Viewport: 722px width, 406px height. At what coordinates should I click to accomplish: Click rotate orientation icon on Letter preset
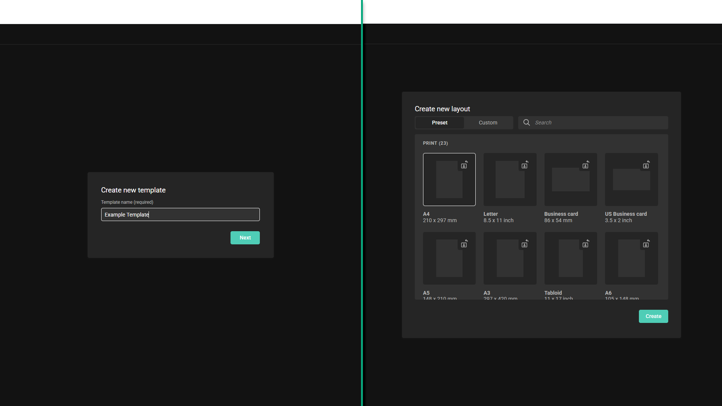pos(525,165)
